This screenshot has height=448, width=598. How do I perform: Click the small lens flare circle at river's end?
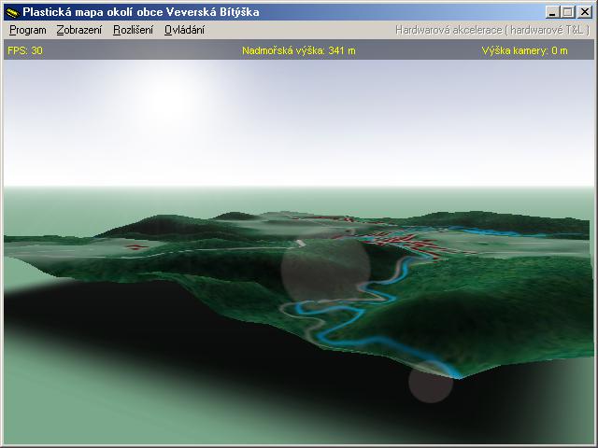click(431, 381)
